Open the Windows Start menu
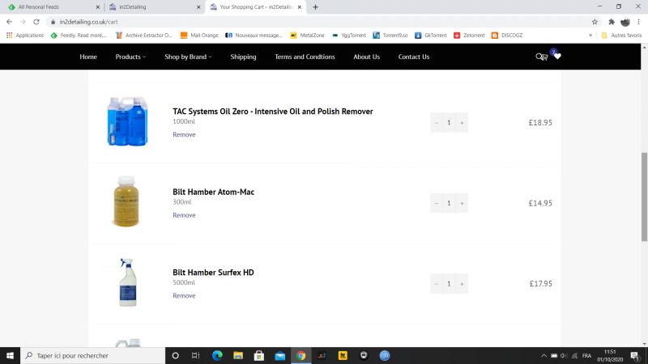 [x=11, y=356]
